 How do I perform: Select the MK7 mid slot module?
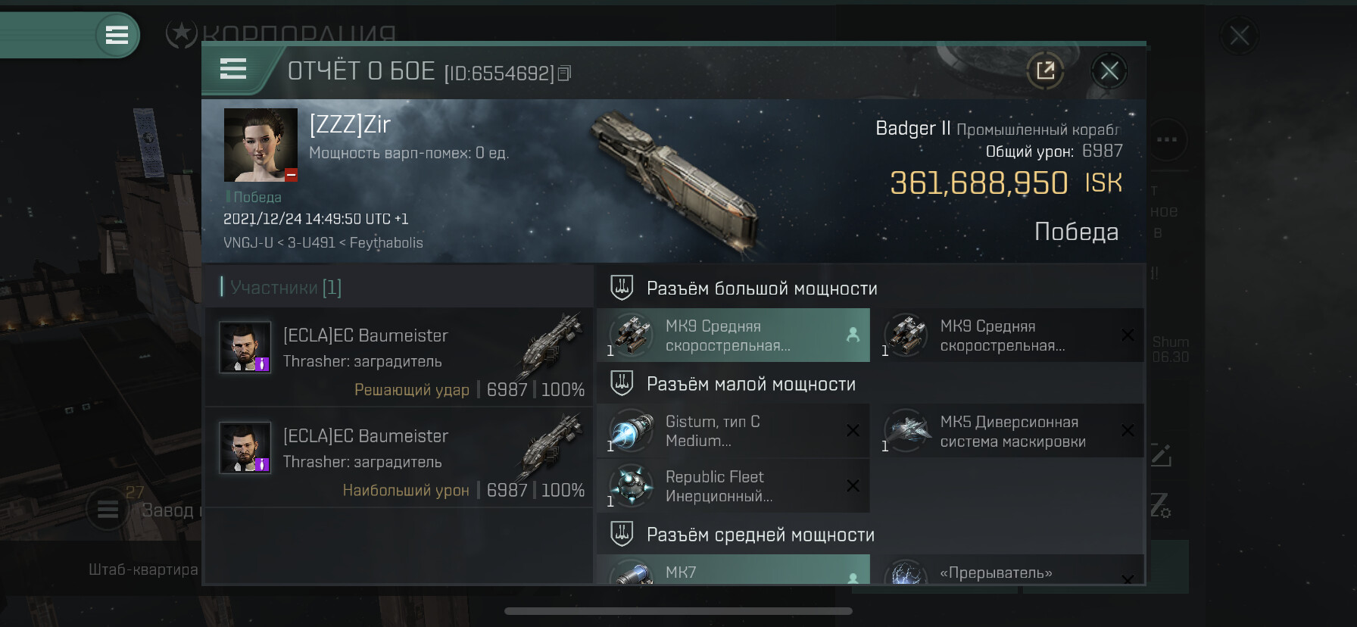pos(733,569)
